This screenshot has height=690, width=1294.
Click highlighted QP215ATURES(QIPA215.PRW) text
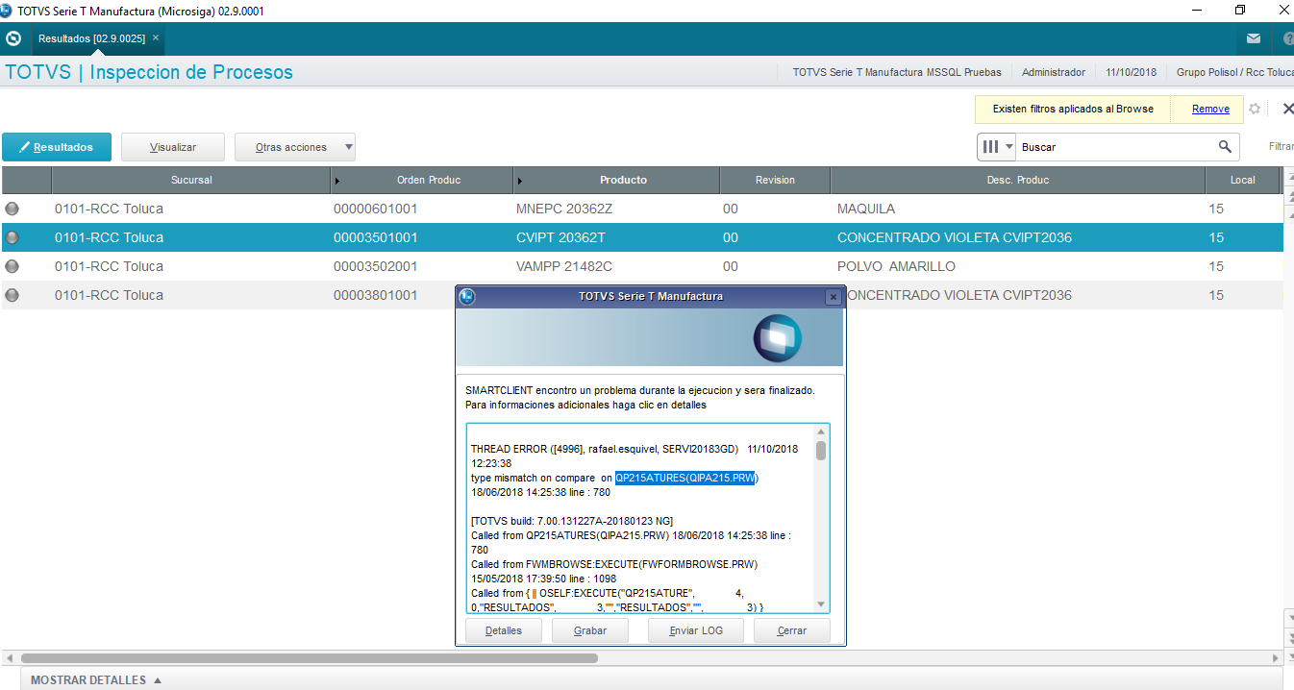[x=686, y=478]
